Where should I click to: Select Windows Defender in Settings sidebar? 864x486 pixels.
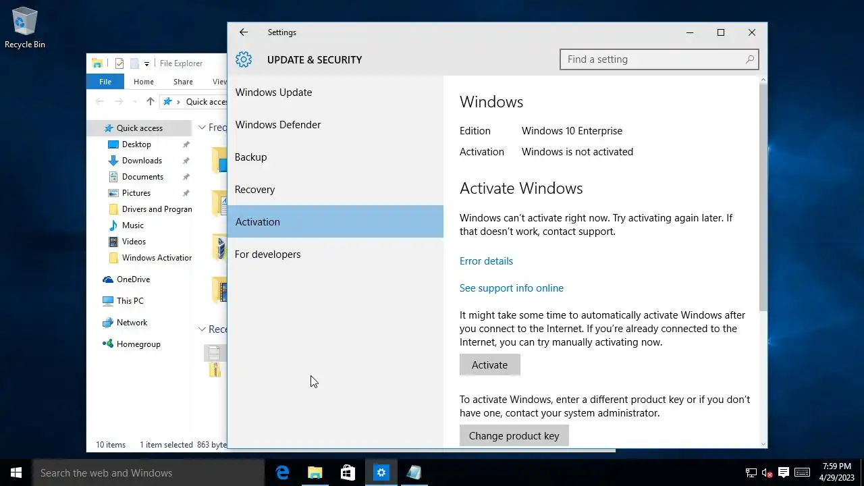[x=335, y=125]
